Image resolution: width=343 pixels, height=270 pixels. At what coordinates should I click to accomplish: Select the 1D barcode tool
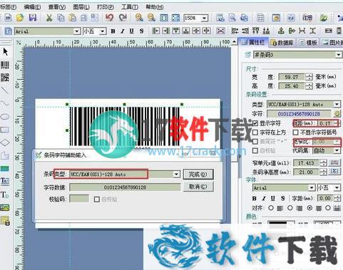5,65
